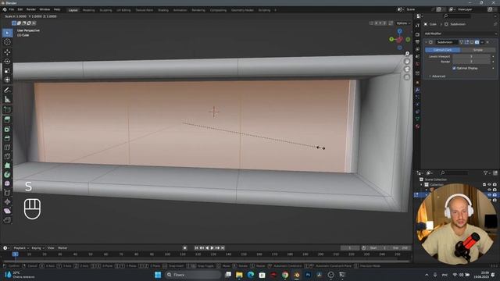Image resolution: width=500 pixels, height=281 pixels.
Task: Select the Scale tool
Action: (x=7, y=70)
